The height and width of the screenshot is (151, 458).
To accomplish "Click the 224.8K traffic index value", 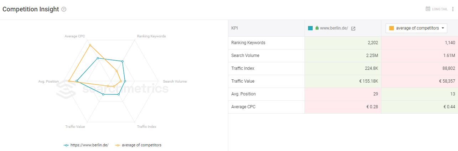I will coord(371,68).
